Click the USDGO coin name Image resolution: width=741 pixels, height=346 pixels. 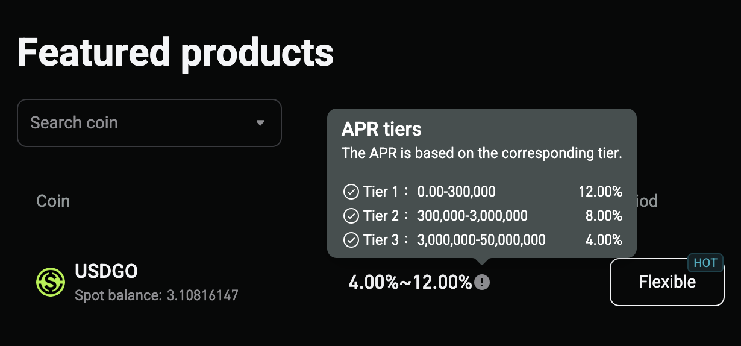click(106, 271)
